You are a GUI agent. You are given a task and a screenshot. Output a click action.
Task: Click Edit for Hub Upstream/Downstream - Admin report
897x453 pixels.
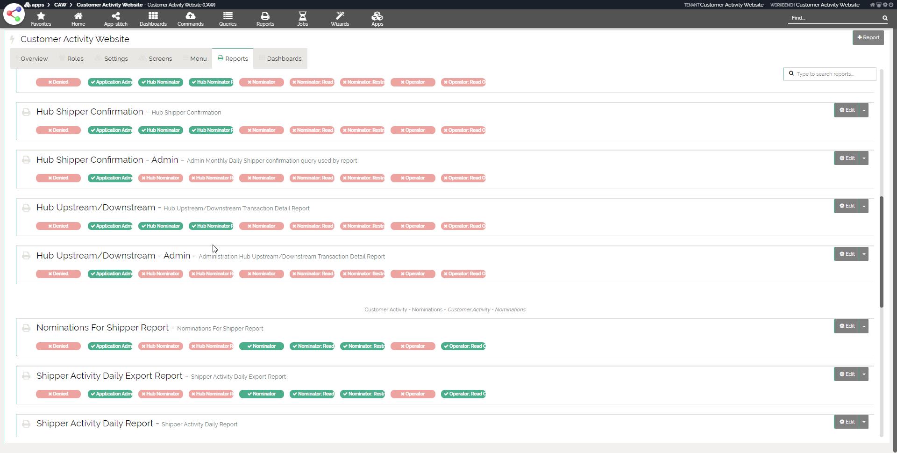[847, 254]
